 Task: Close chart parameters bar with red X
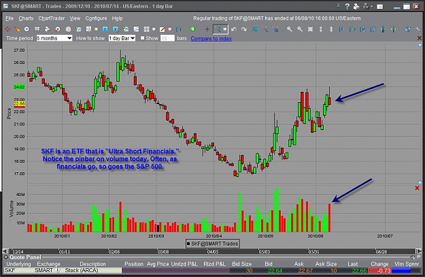[x=420, y=38]
